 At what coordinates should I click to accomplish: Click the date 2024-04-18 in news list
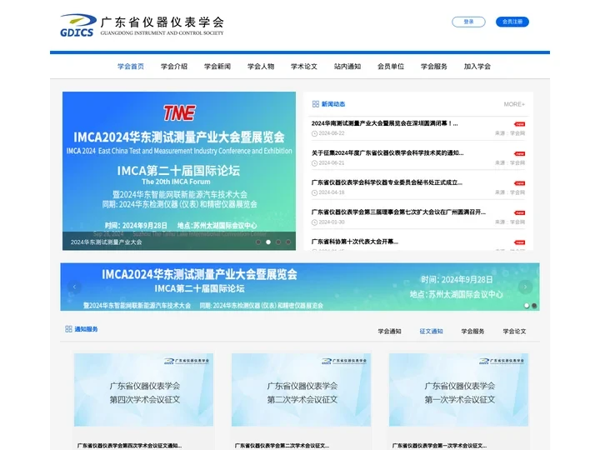coord(332,192)
